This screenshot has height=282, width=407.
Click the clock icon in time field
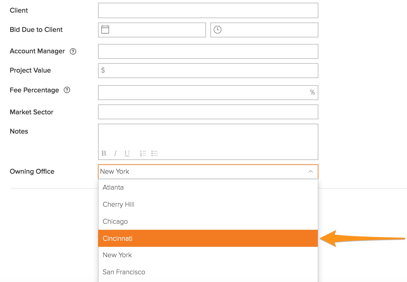218,30
